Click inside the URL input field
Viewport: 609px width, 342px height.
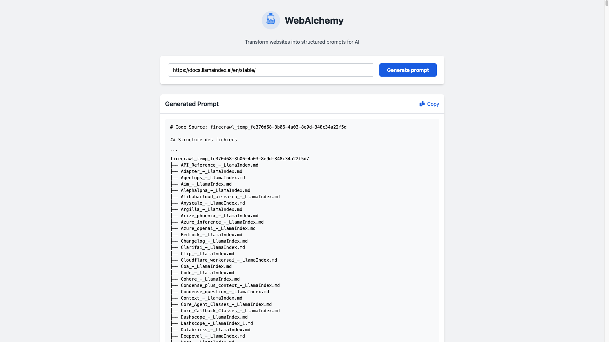point(271,70)
